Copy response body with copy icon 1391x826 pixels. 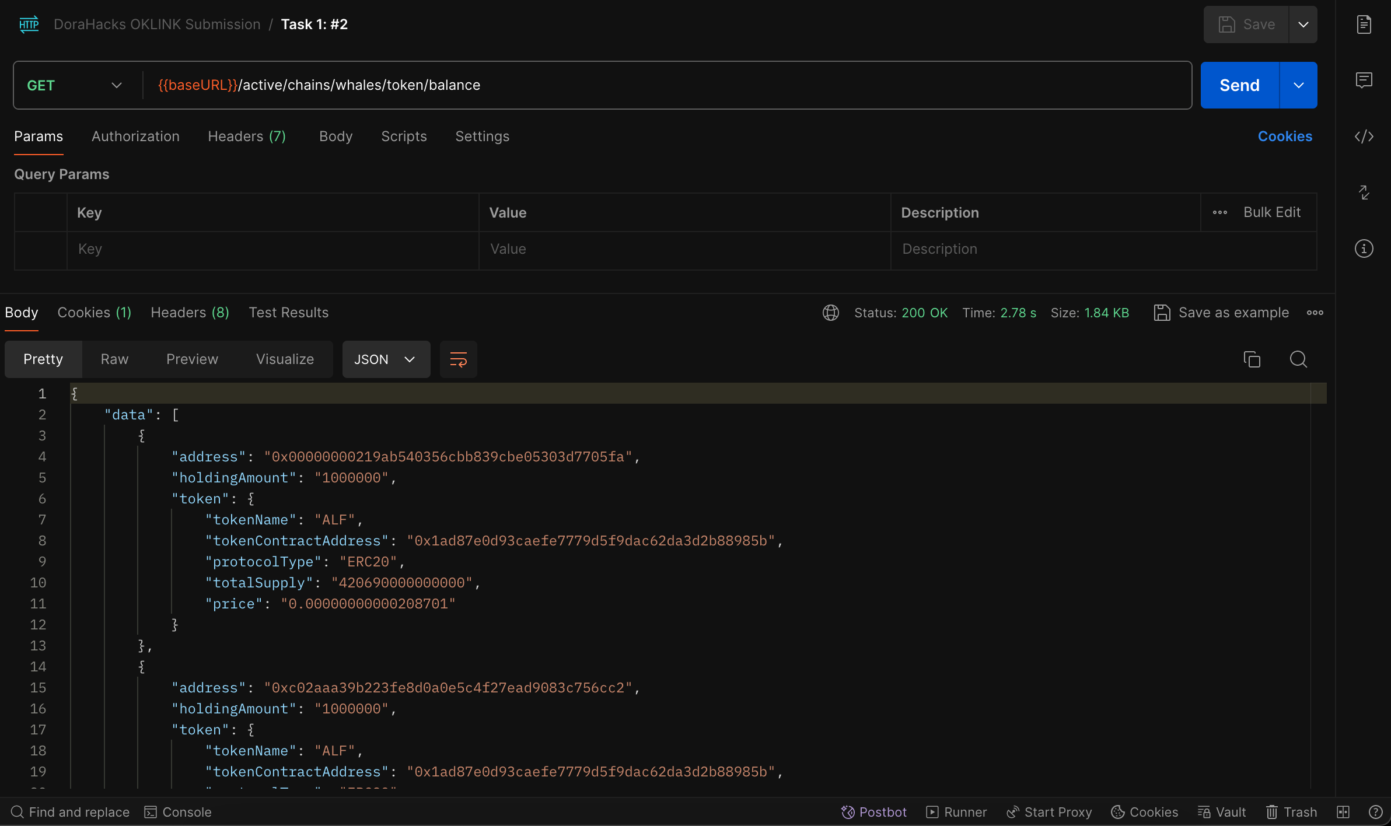pos(1252,359)
